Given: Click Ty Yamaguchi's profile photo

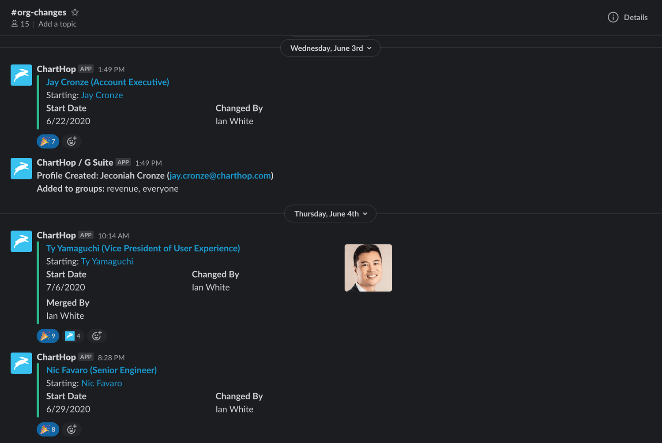Looking at the screenshot, I should (368, 268).
